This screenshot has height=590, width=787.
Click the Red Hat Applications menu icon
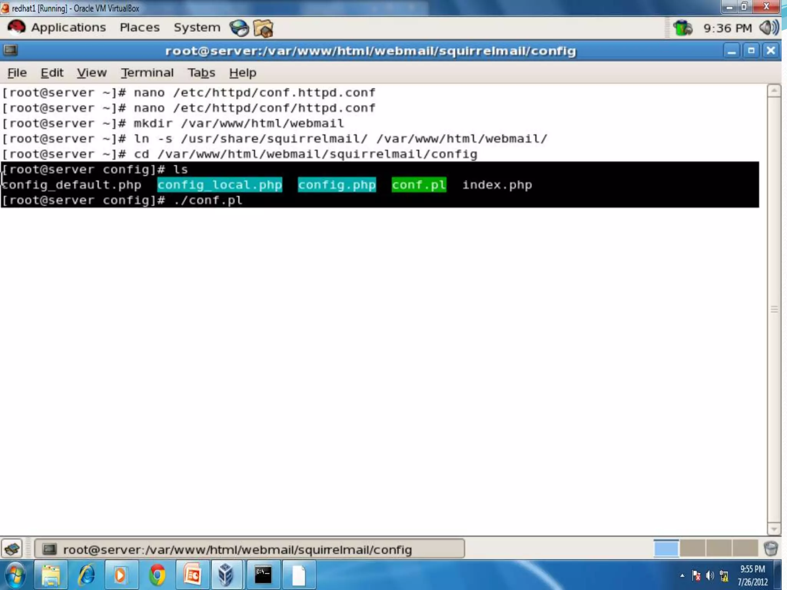[16, 28]
